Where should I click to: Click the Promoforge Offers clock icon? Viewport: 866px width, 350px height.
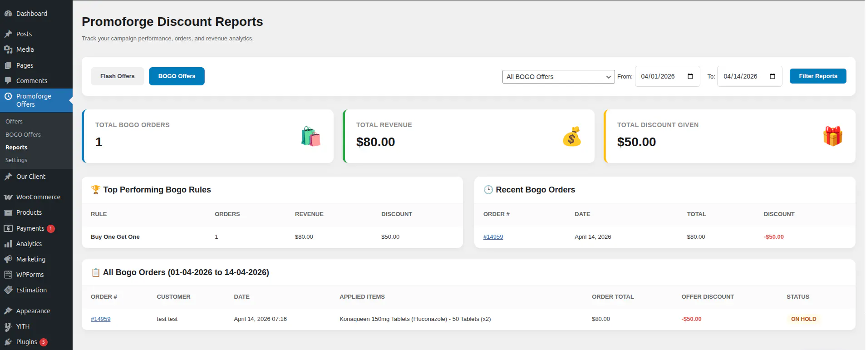click(8, 96)
